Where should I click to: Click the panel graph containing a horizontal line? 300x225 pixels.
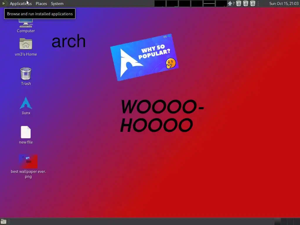click(209, 4)
